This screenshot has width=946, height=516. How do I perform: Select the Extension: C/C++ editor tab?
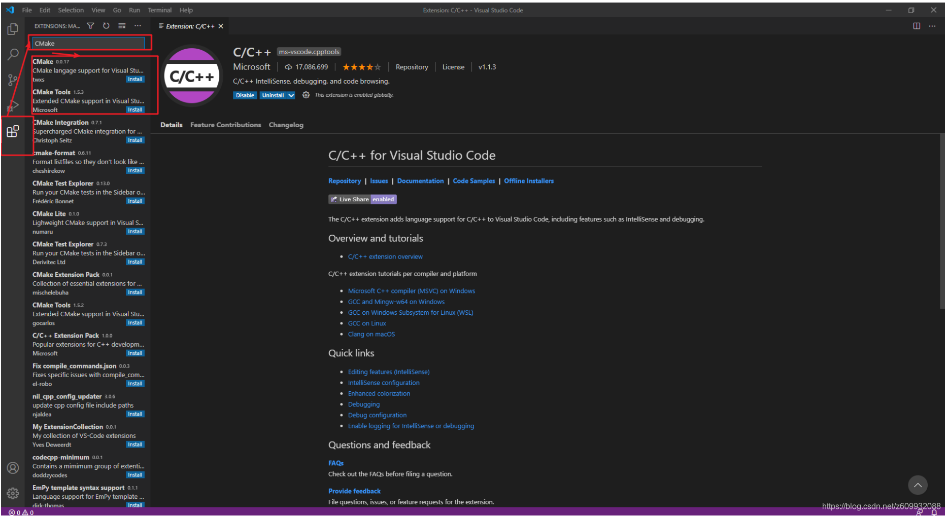pos(191,26)
